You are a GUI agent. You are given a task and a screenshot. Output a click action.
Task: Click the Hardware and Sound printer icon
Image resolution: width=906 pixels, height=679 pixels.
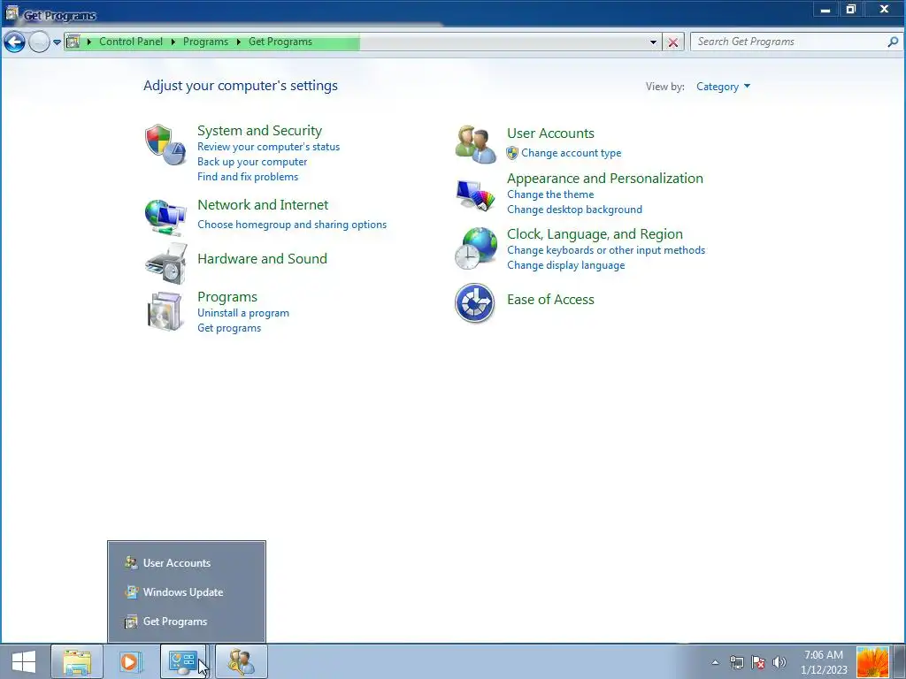click(166, 263)
